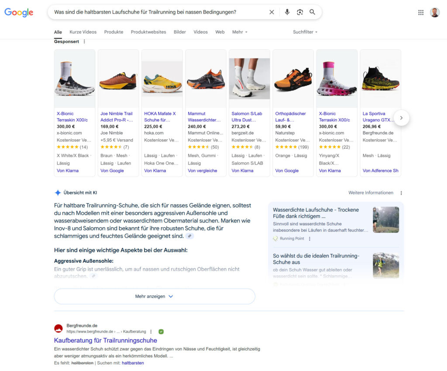Click 'Running Point' source name
The height and width of the screenshot is (371, 447).
tap(292, 238)
